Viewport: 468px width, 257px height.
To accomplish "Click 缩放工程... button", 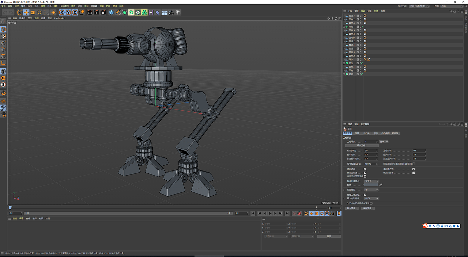I will (x=361, y=145).
